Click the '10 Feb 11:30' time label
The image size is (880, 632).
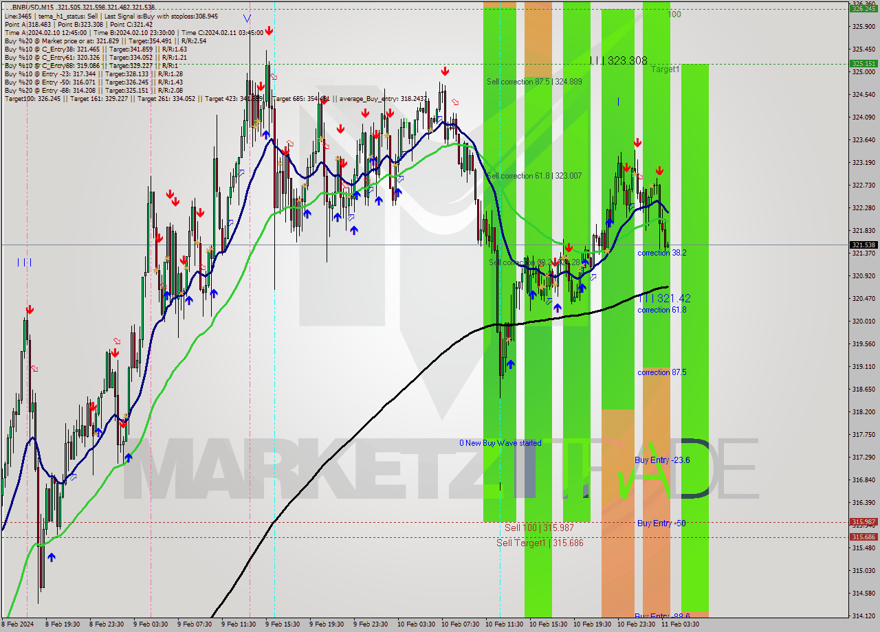point(504,624)
